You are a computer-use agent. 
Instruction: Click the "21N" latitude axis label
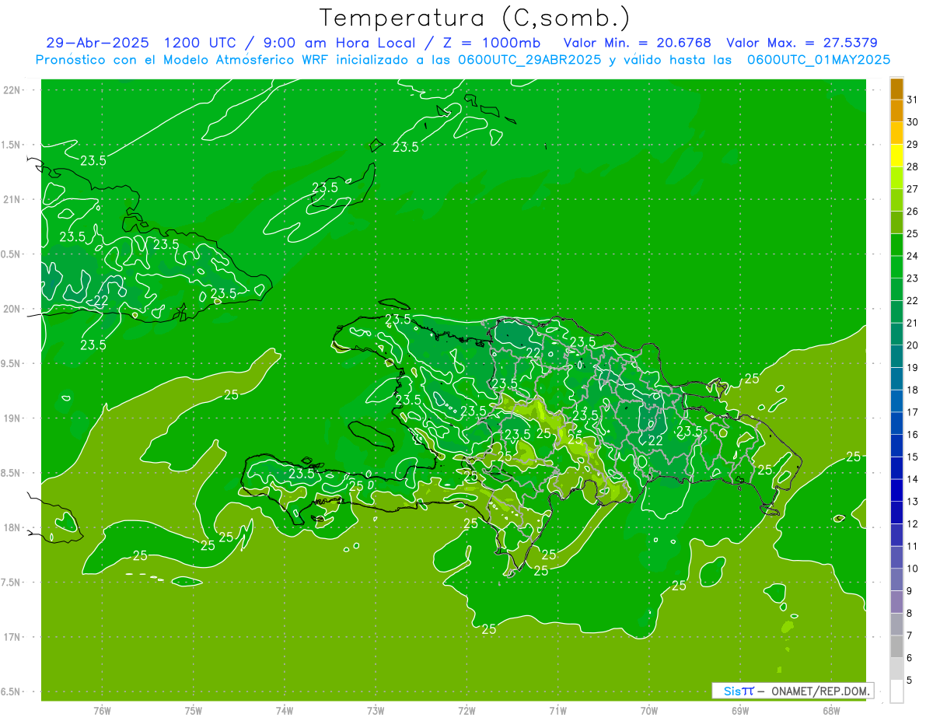click(x=12, y=199)
